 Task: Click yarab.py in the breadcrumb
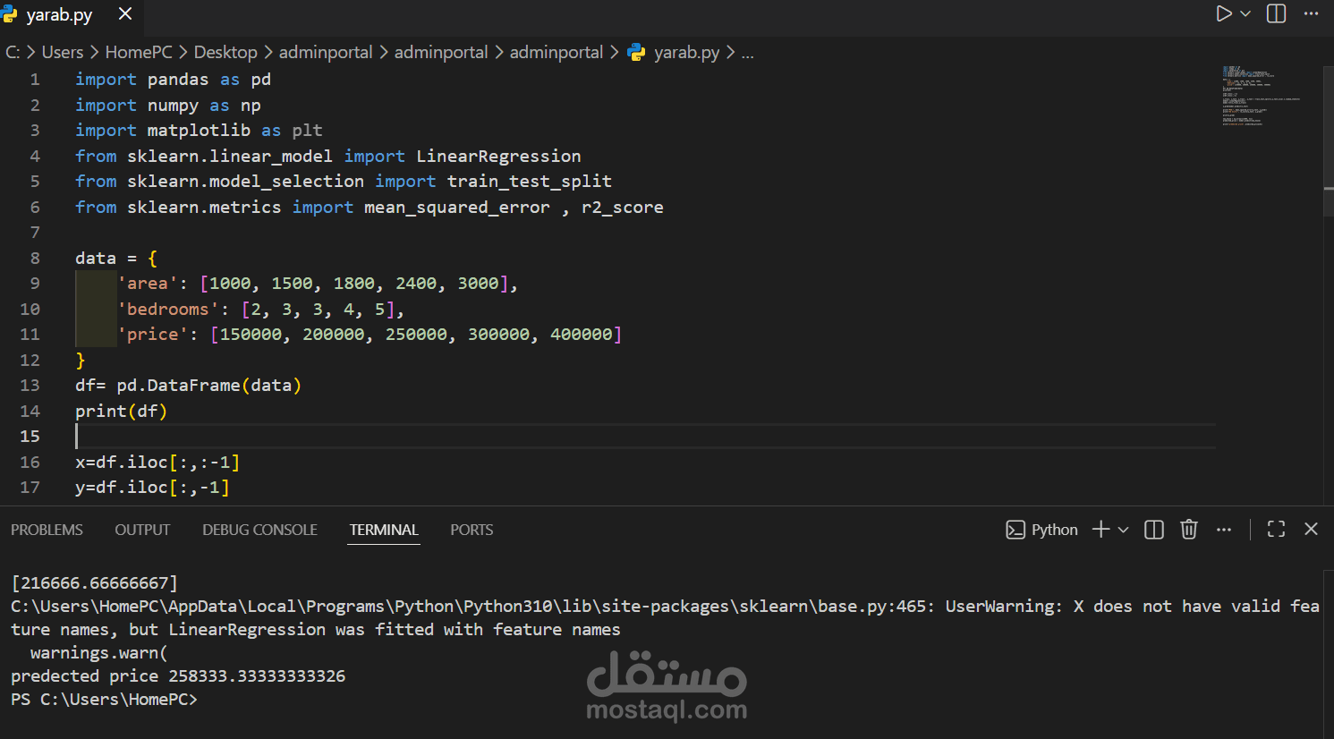(686, 53)
